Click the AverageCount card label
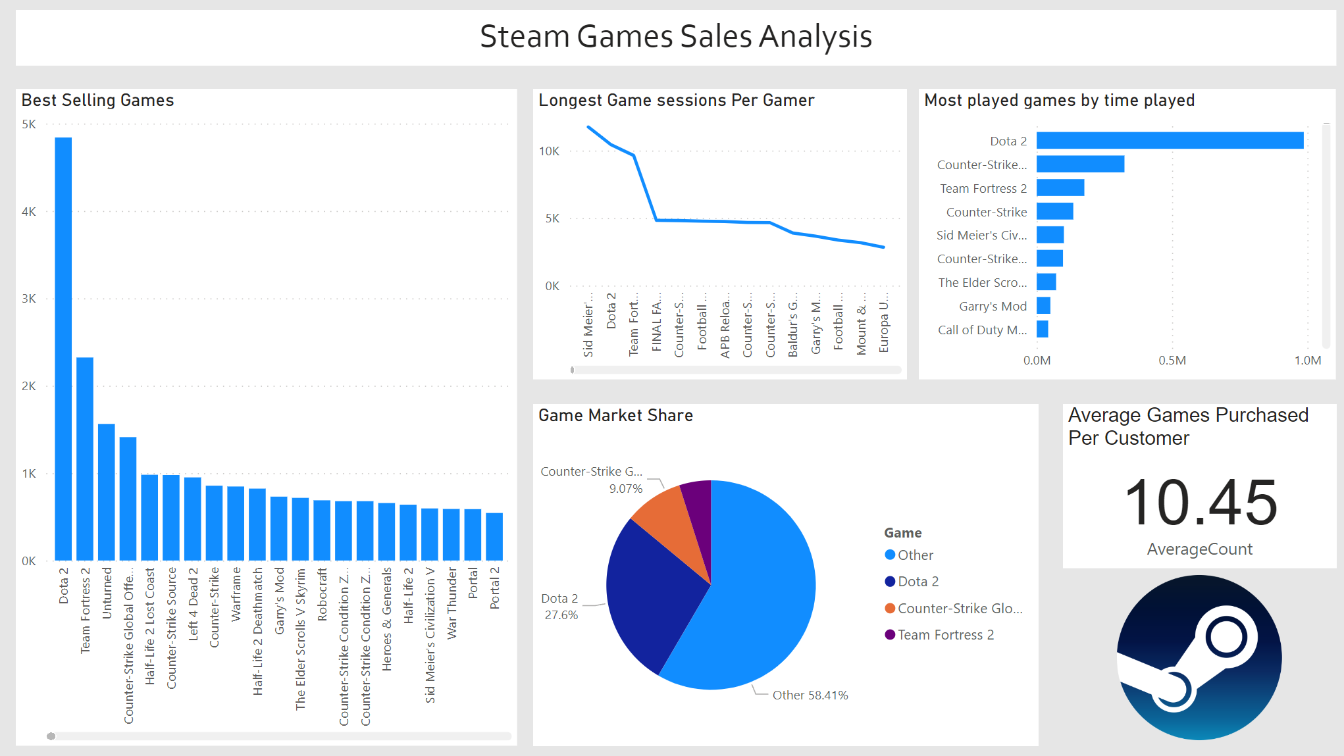This screenshot has height=756, width=1344. [x=1199, y=549]
